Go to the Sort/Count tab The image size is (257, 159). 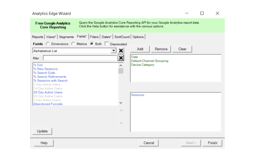click(122, 37)
